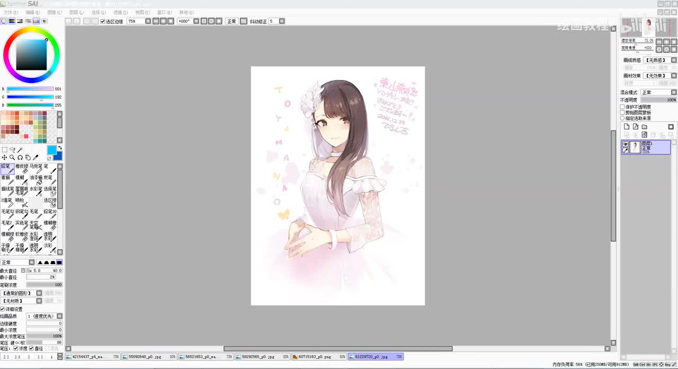Screen dimensions: 678x369
Task: Select the rectangular selection tool
Action: pos(4,150)
